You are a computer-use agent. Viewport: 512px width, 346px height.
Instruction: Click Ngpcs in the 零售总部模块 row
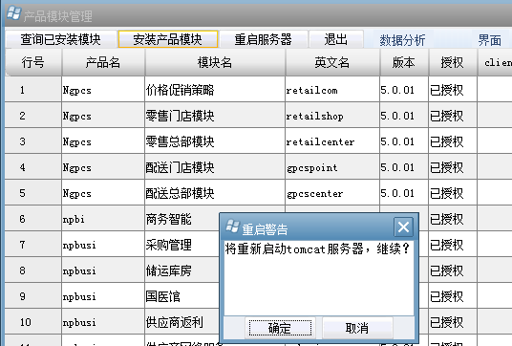pyautogui.click(x=103, y=141)
